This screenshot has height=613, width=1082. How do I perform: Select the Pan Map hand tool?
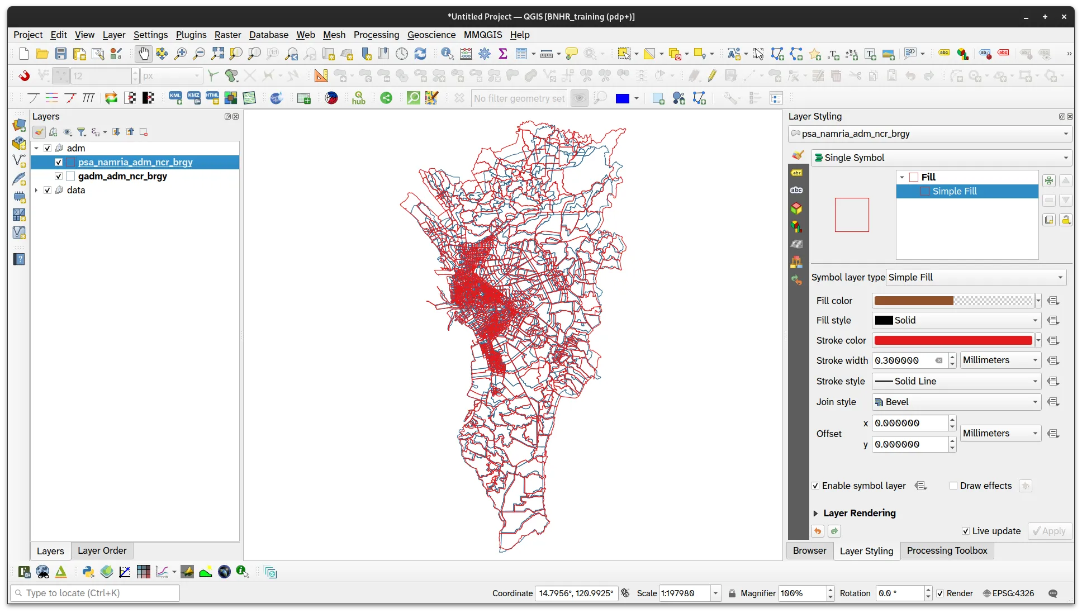tap(144, 54)
